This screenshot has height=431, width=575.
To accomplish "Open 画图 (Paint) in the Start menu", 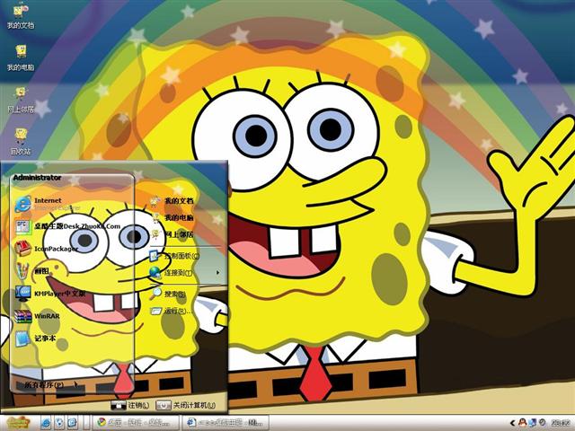I will tap(40, 270).
